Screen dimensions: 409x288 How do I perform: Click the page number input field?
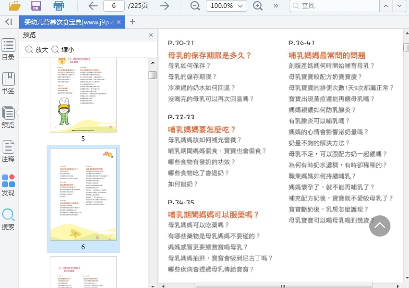coord(114,6)
